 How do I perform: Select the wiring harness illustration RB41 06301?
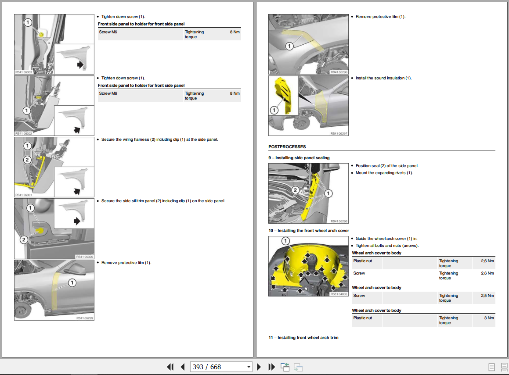[54, 167]
